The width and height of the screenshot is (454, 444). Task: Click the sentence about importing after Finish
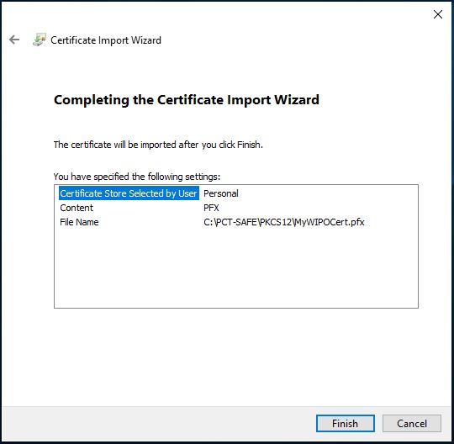click(158, 145)
